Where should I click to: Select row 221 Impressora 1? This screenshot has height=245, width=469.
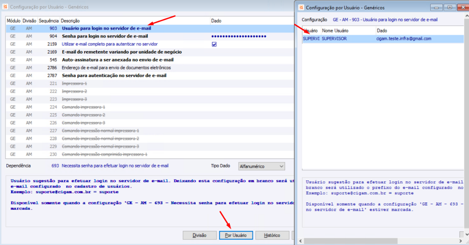[x=150, y=83]
